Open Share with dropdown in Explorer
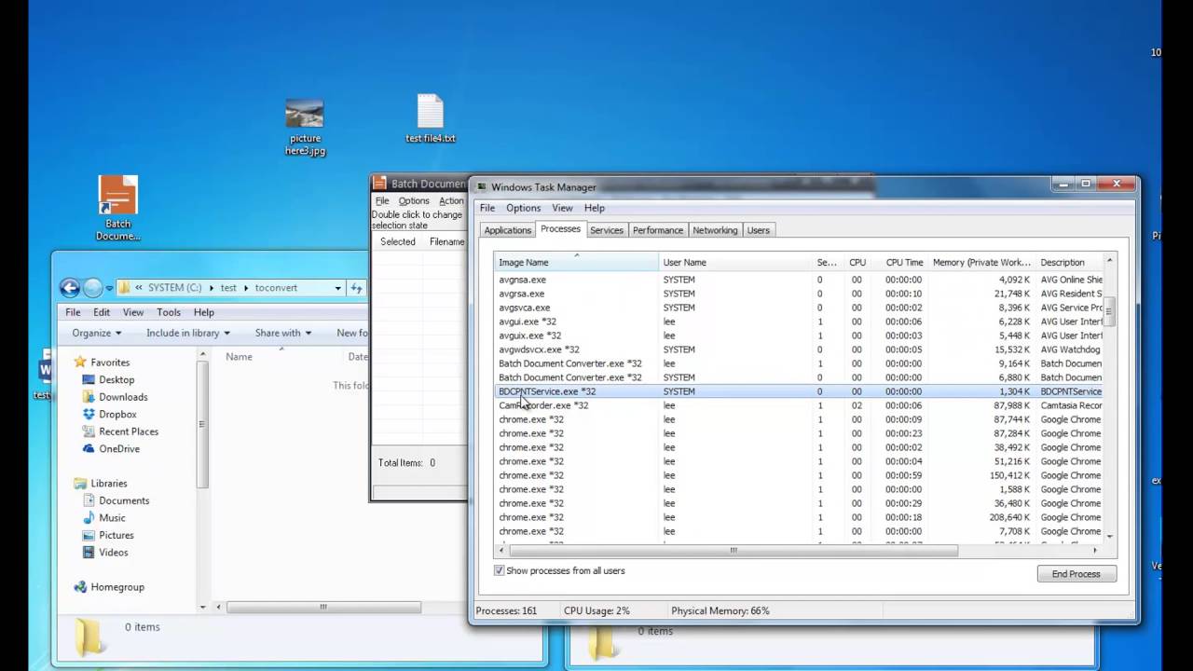 click(x=283, y=333)
